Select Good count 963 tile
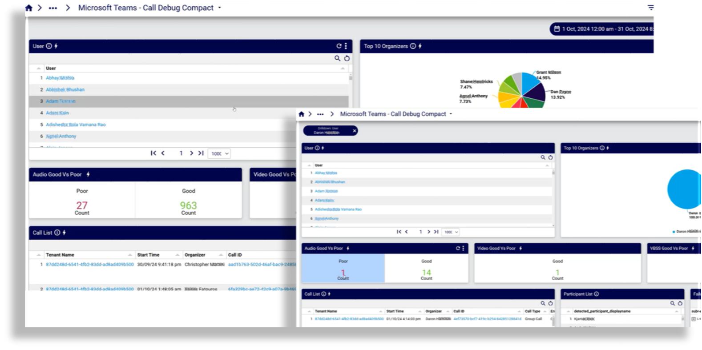Screen dimensions: 702x350 (189, 201)
